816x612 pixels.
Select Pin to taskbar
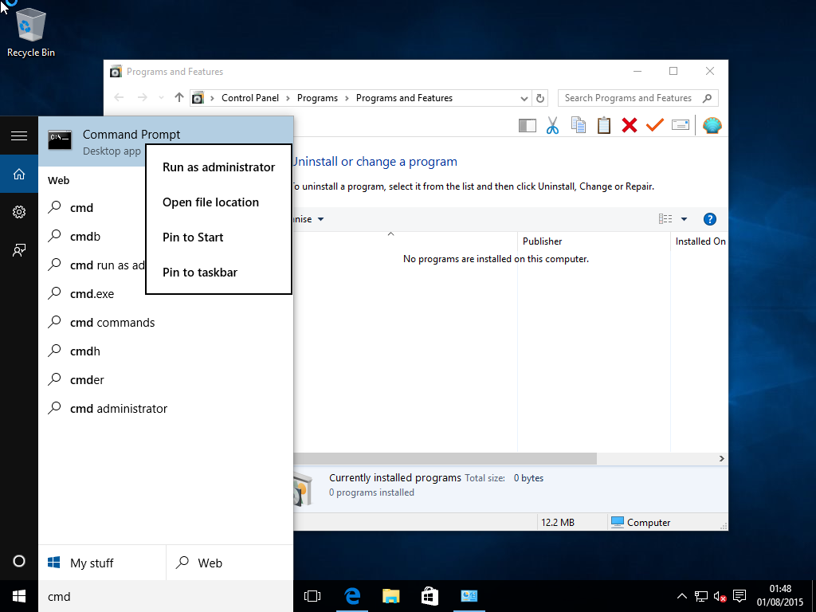[x=218, y=273]
